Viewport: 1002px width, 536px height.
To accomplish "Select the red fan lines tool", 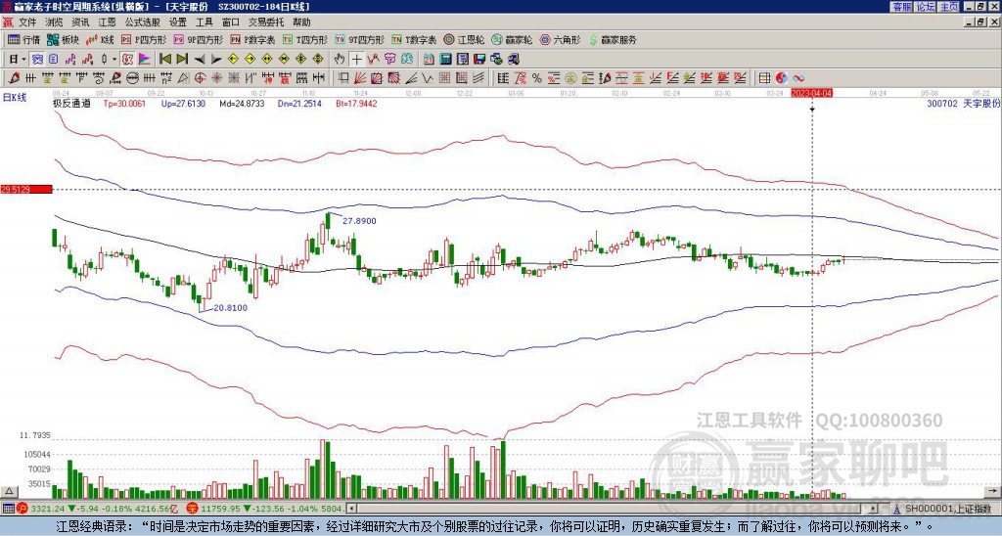I will [360, 78].
